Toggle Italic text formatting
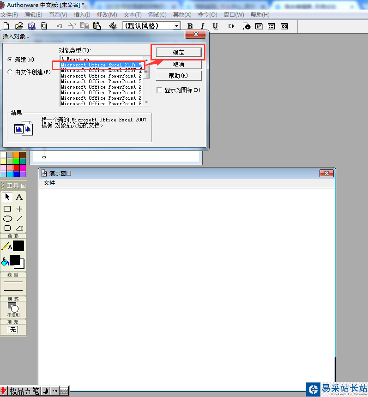The image size is (368, 397). click(x=202, y=26)
